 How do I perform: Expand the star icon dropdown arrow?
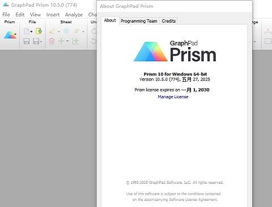click(83, 32)
